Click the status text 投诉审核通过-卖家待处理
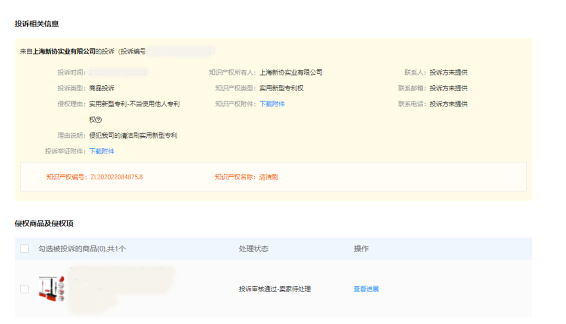This screenshot has height=324, width=566. [x=274, y=289]
